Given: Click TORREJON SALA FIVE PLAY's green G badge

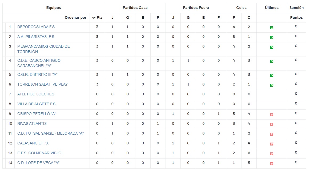Looking at the screenshot, I should click(272, 85).
